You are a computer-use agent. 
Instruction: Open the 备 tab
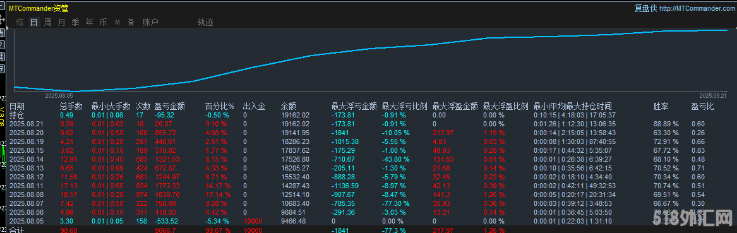pos(131,22)
